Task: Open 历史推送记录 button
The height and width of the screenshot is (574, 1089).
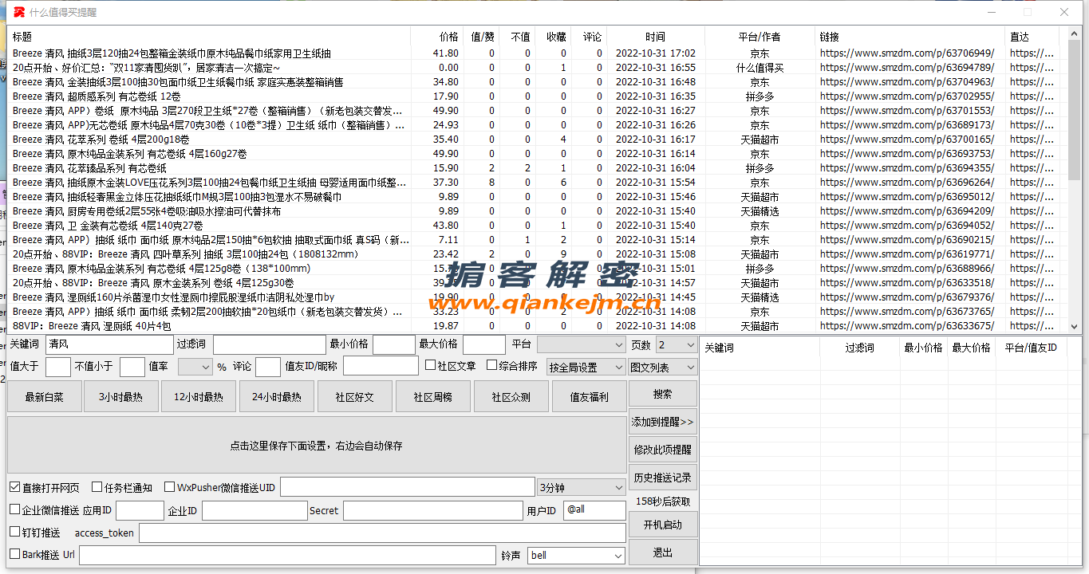Action: (662, 478)
